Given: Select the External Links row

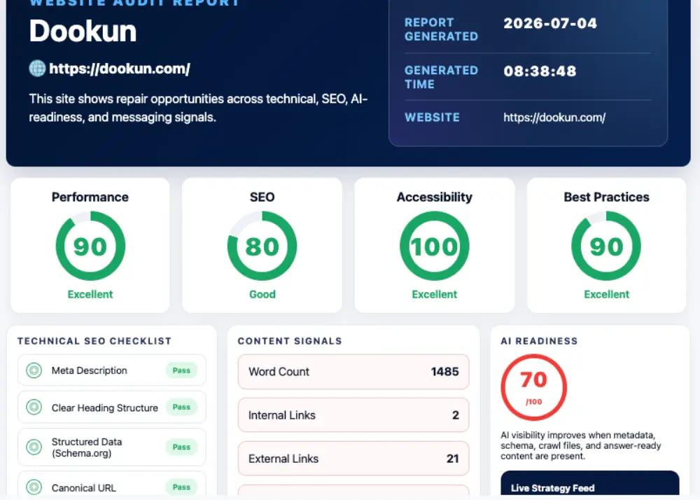Looking at the screenshot, I should pos(353,459).
